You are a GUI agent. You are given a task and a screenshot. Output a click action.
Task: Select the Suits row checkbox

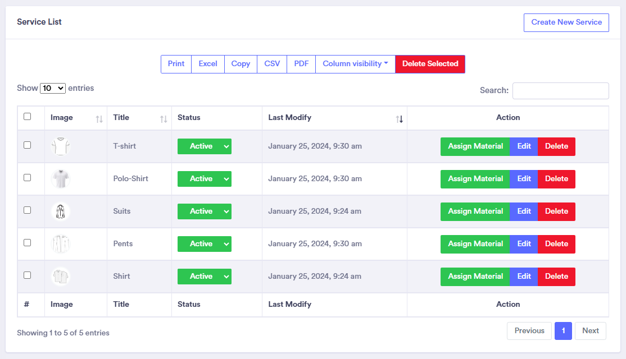point(27,210)
